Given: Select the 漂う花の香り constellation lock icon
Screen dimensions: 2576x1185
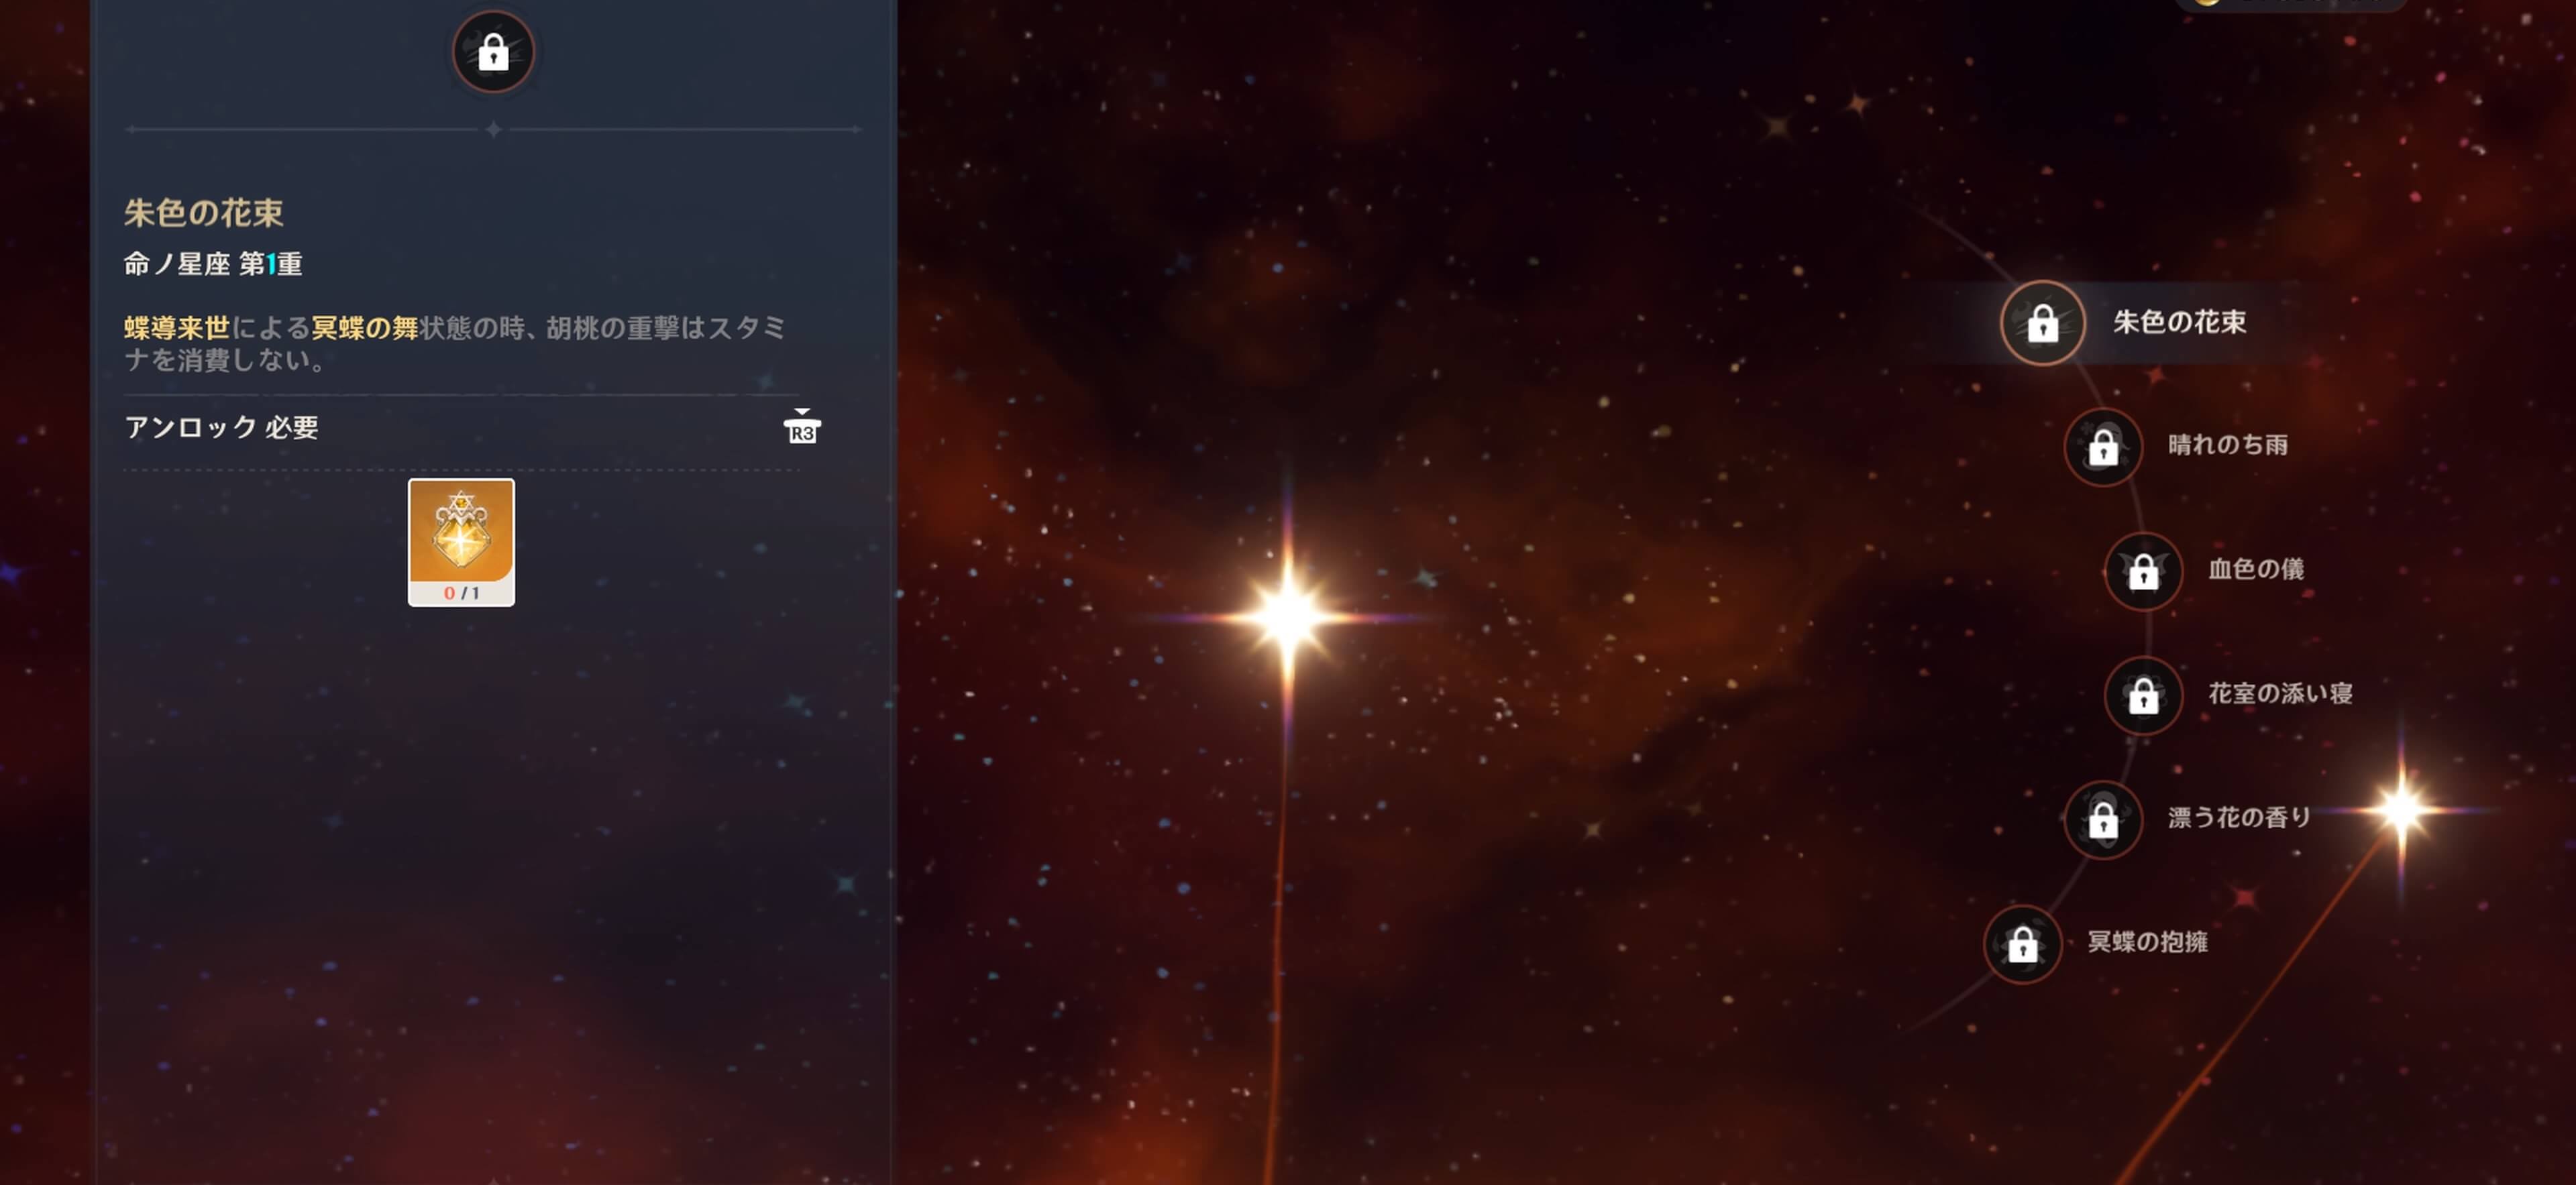Looking at the screenshot, I should click(x=2102, y=819).
